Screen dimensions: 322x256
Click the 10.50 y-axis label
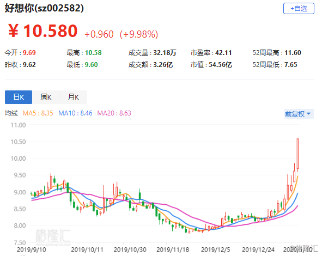pyautogui.click(x=19, y=142)
